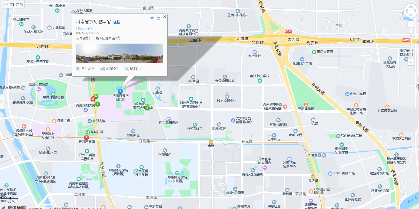
Task: Click the 东岳天齐庙 temple icon
Action: click(314, 51)
